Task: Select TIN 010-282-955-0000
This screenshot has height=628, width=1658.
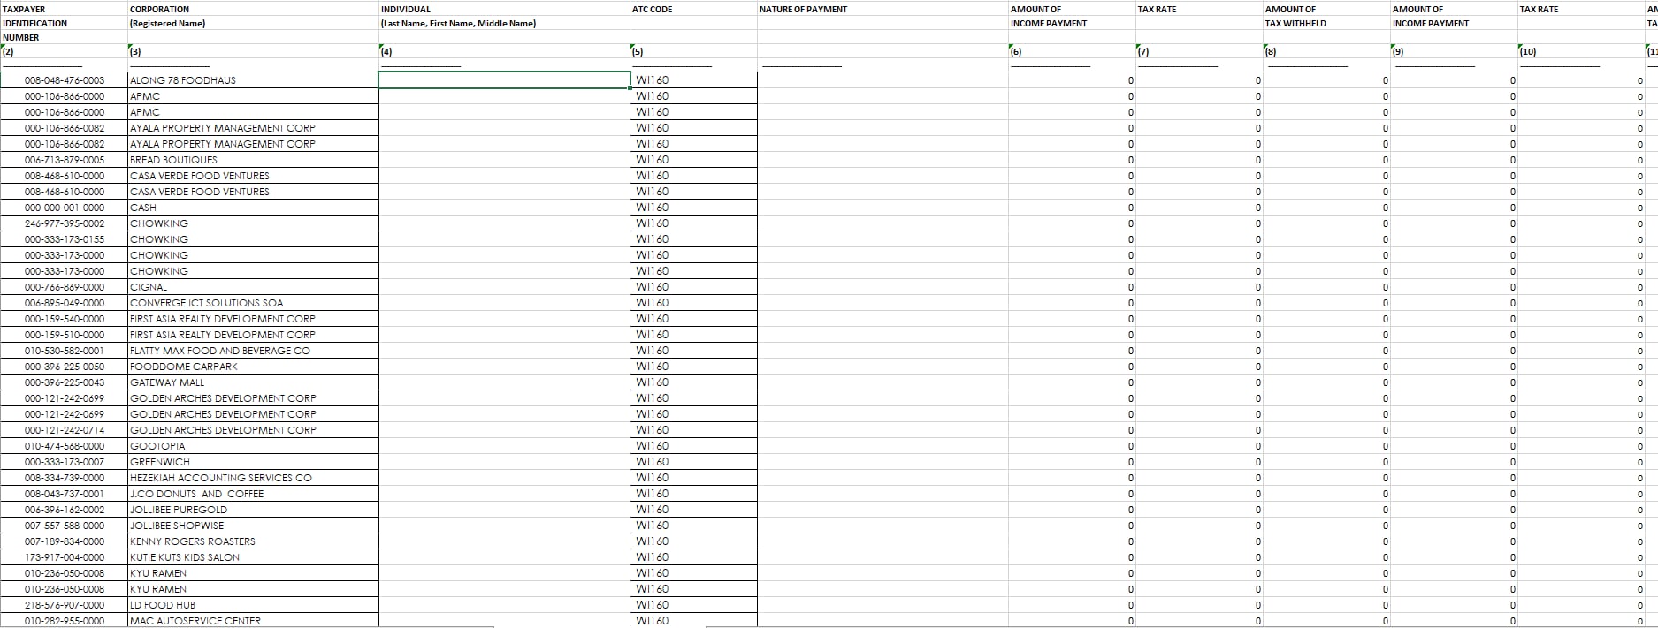Action: click(65, 621)
